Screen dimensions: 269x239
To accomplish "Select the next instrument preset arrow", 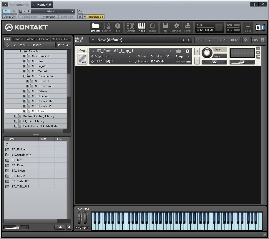I will (x=170, y=51).
